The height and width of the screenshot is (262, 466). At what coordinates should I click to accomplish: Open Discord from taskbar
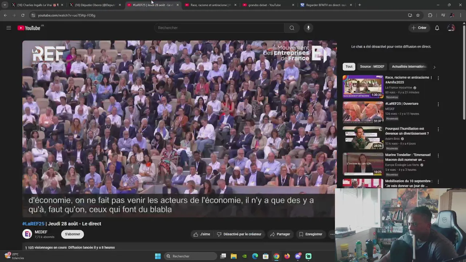298,256
